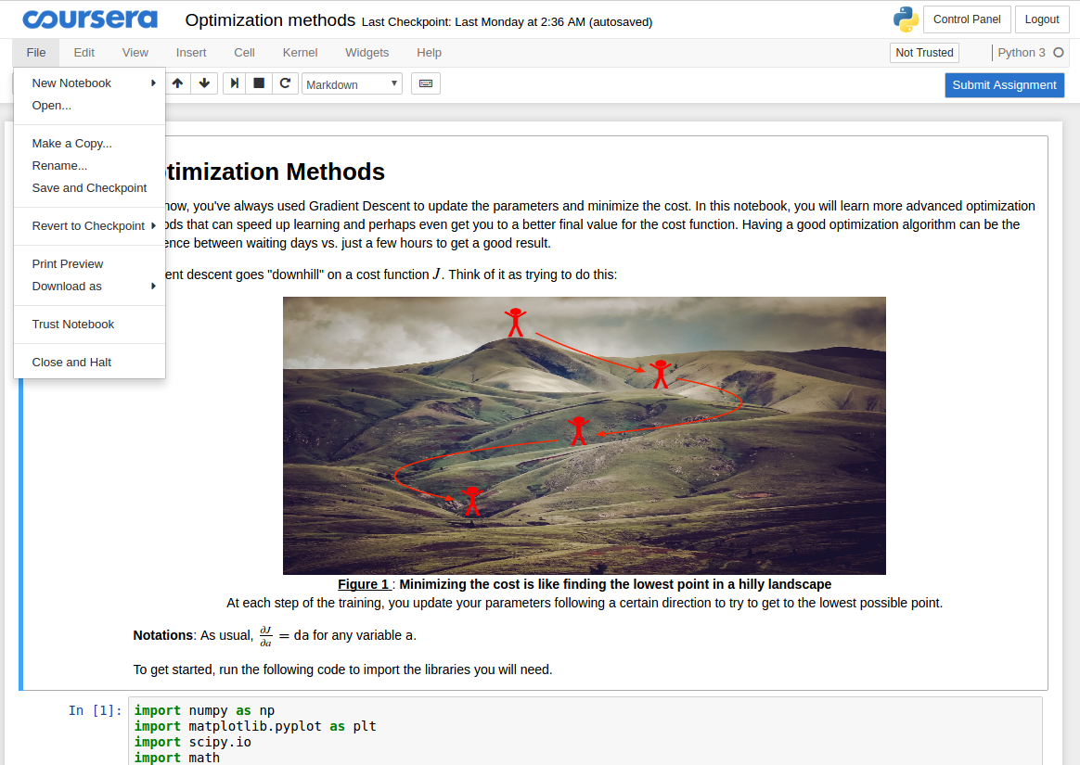Image resolution: width=1080 pixels, height=765 pixels.
Task: Click the Python logo icon
Action: pos(906,19)
